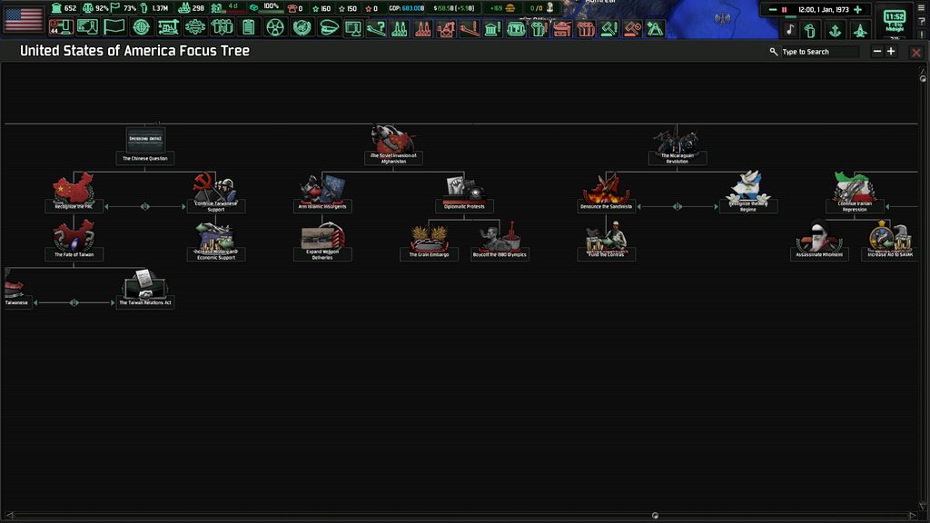Open the nuclear radiation symbol icon
This screenshot has width=930, height=523.
coord(275,27)
